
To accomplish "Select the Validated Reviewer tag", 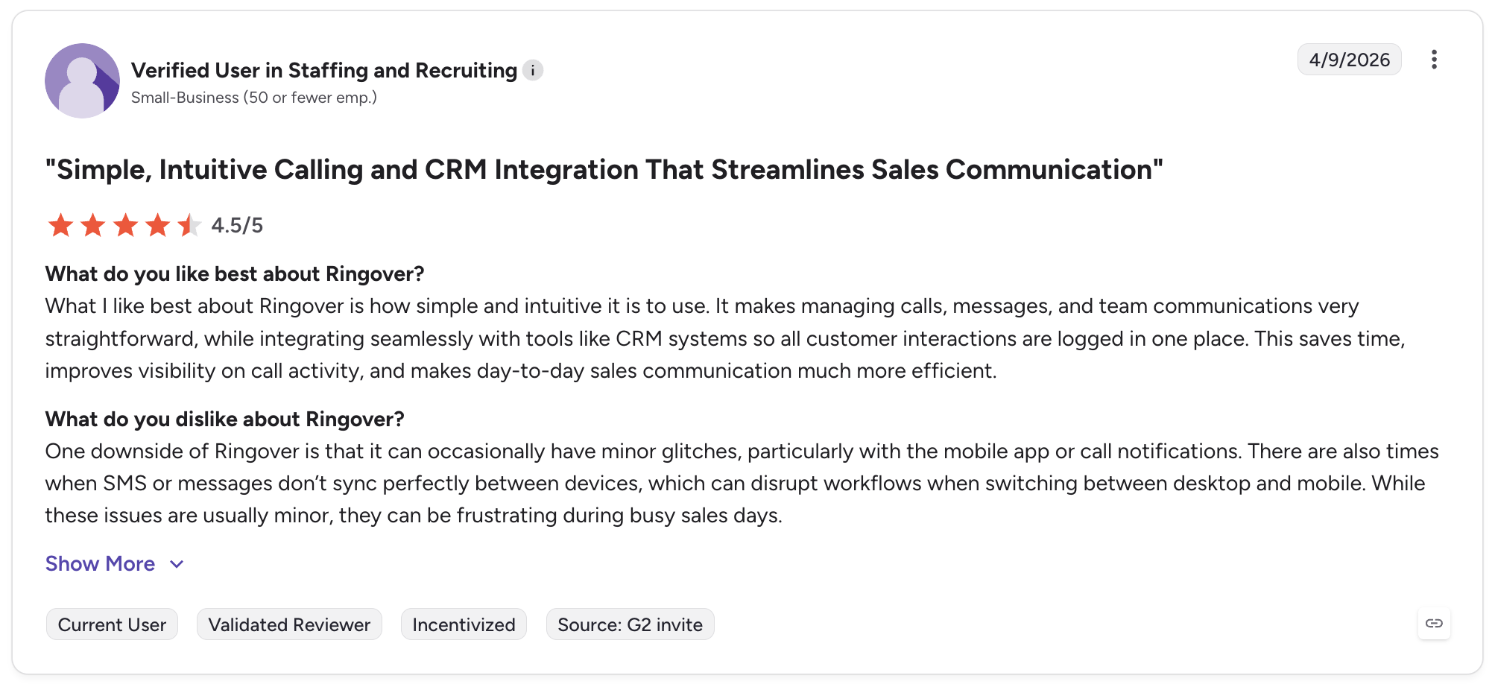I will click(289, 624).
